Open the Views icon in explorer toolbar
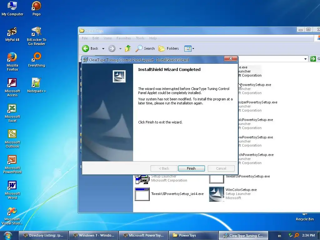The width and height of the screenshot is (320, 240). coord(188,48)
